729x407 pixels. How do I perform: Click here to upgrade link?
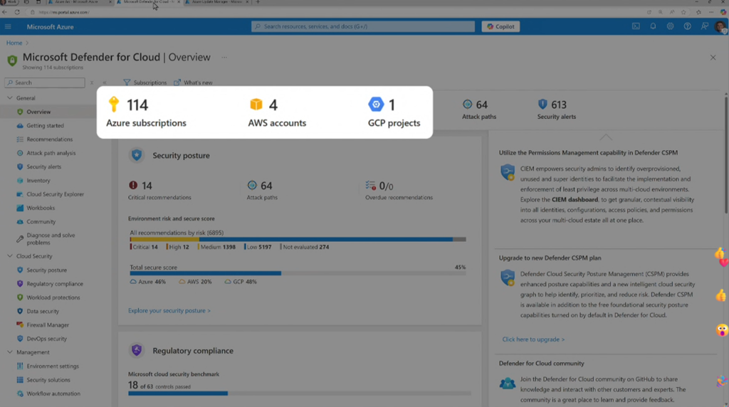(533, 339)
